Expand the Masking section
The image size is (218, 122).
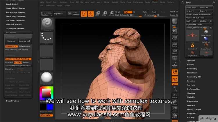coord(191,93)
